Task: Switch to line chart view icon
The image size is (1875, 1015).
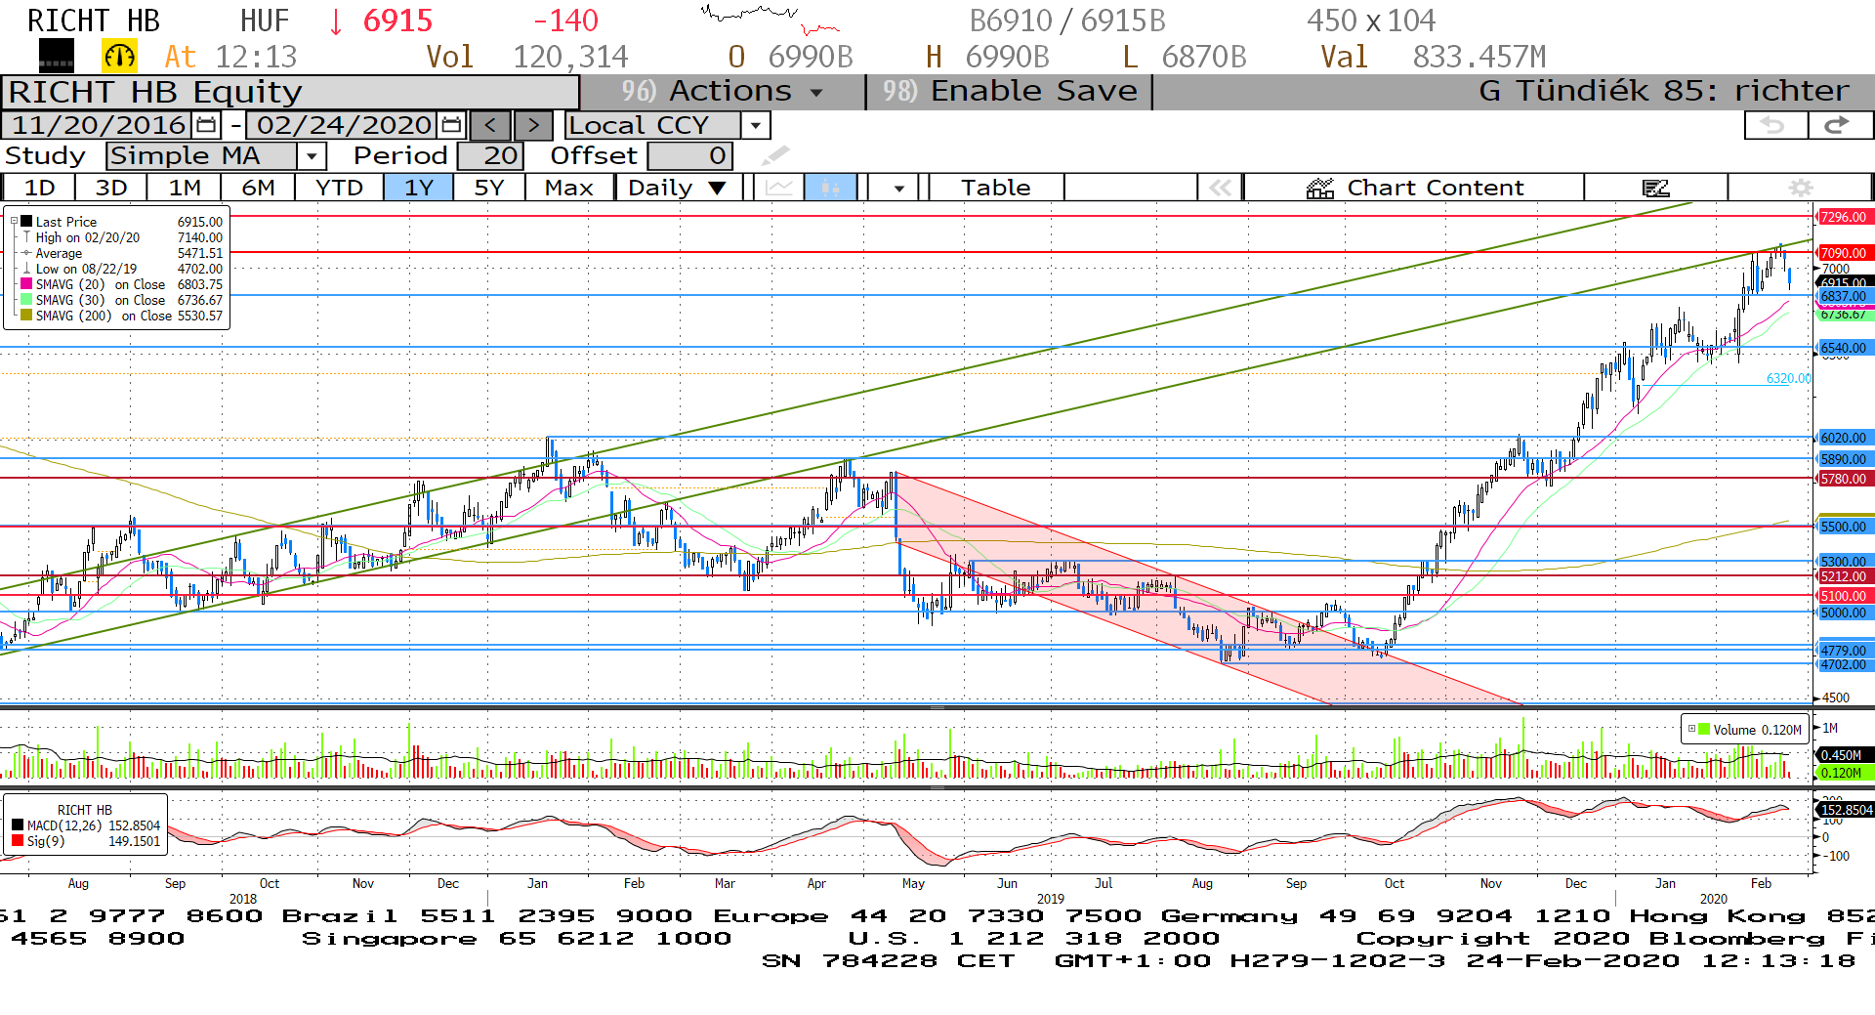Action: 779,188
